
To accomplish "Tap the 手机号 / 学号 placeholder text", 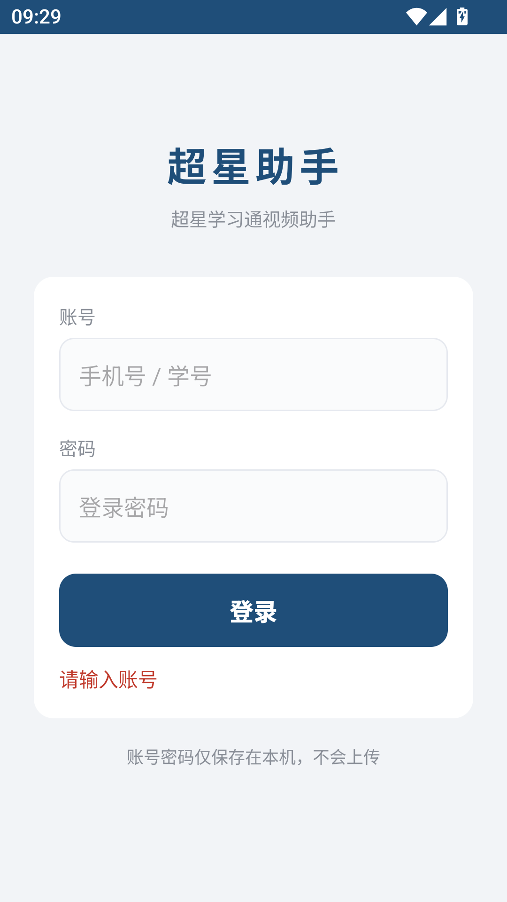I will [146, 376].
